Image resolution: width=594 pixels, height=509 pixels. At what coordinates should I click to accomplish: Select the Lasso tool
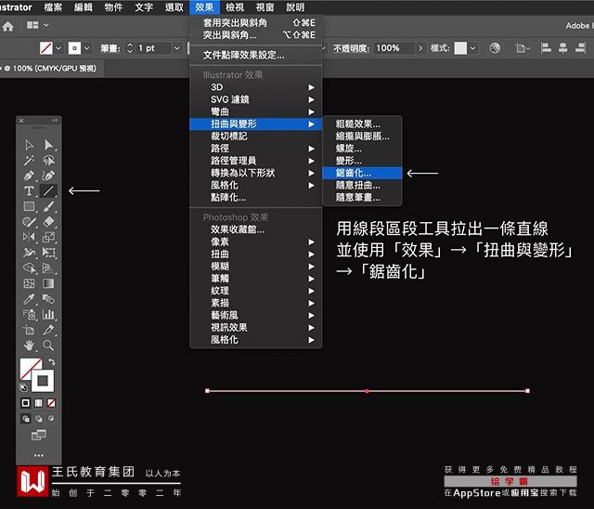point(48,161)
